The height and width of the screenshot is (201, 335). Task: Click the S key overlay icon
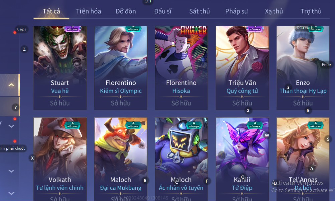(x=328, y=139)
